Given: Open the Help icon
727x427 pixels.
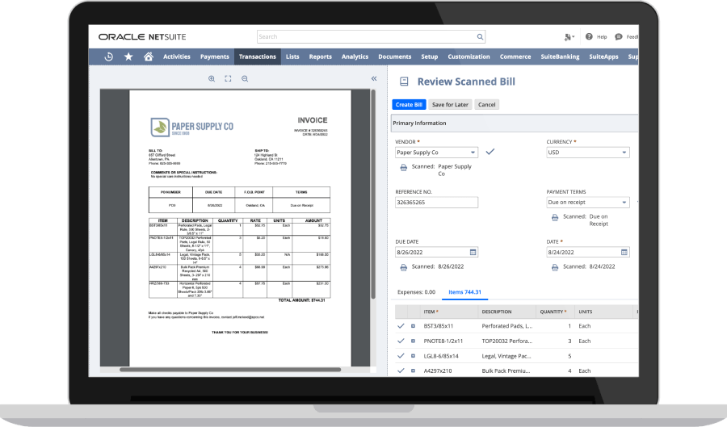Looking at the screenshot, I should coord(589,36).
